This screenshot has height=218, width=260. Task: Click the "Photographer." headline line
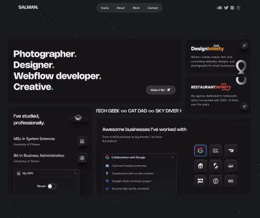pyautogui.click(x=45, y=54)
